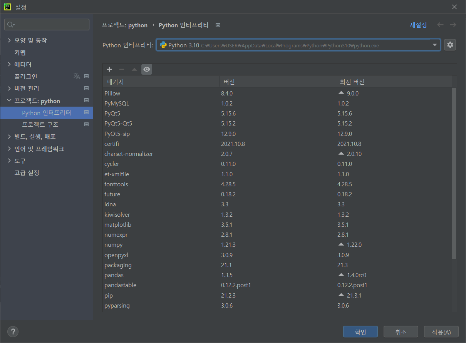Select the et-xmlfile package row

277,174
